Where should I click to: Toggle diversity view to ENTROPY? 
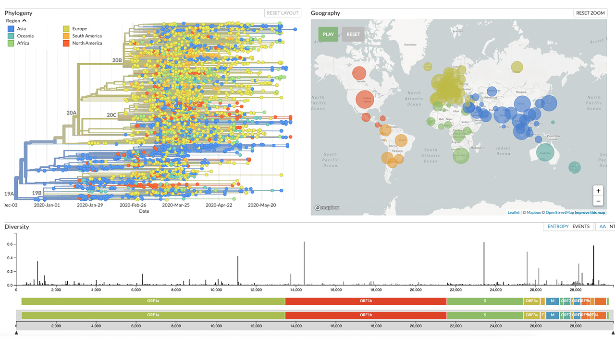coord(558,227)
